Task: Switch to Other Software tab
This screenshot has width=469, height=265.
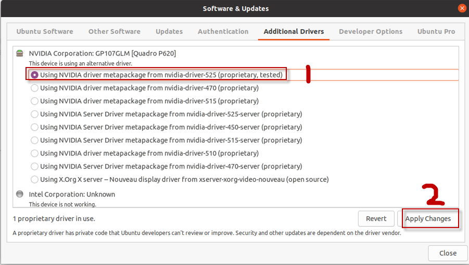Action: [115, 31]
